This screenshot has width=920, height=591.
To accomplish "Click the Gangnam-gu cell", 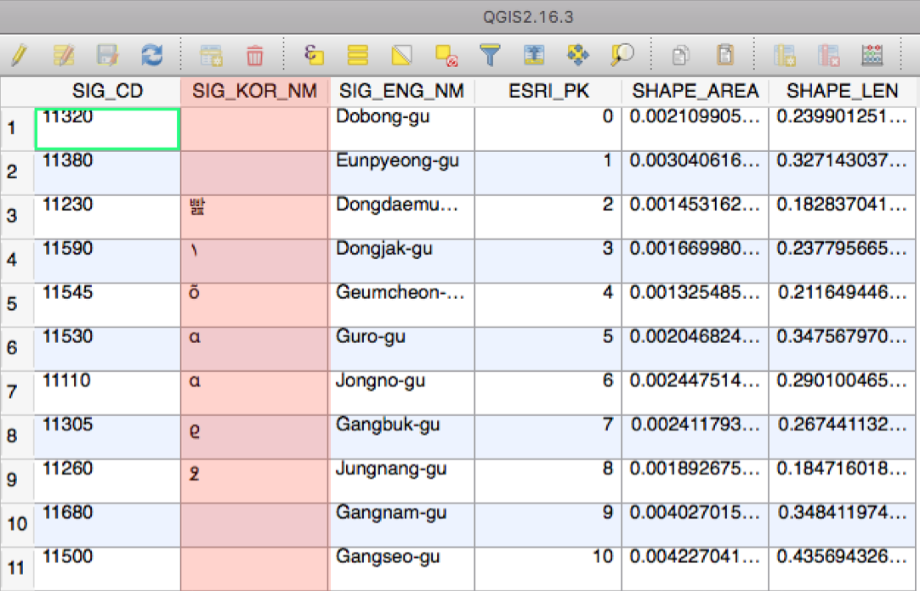I will coord(401,524).
